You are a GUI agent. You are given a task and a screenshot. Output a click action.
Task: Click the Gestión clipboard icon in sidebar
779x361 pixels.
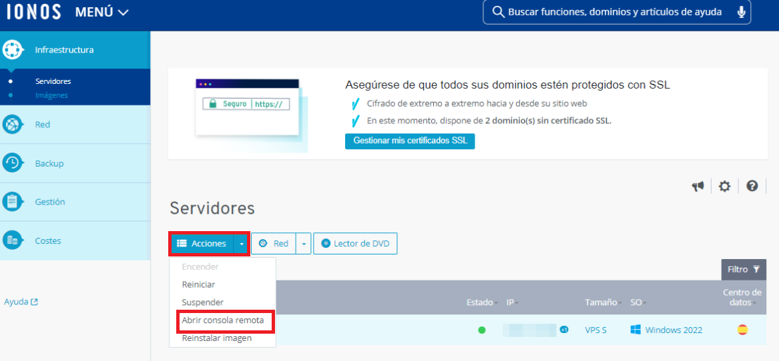pyautogui.click(x=13, y=202)
